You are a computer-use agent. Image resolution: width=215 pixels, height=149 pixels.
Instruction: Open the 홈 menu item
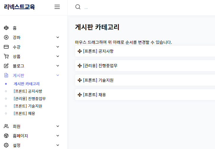(x=15, y=28)
